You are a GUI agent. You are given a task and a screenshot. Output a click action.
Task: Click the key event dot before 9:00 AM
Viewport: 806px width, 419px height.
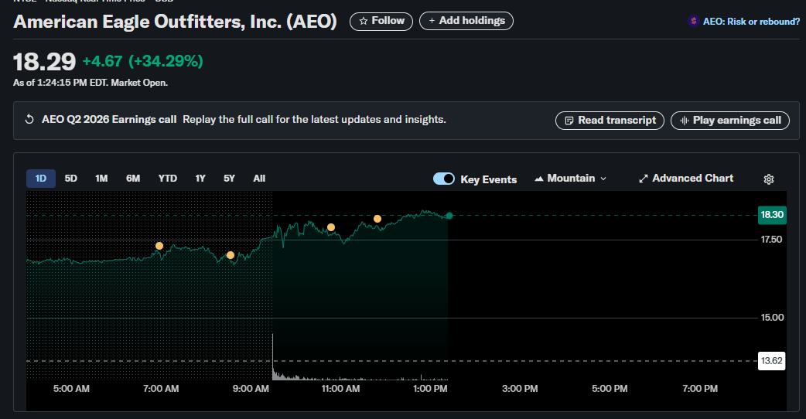231,255
